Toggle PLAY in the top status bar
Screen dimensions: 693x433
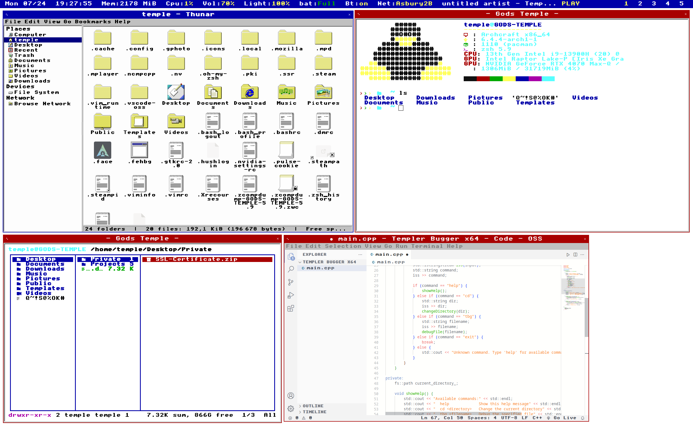coord(571,4)
